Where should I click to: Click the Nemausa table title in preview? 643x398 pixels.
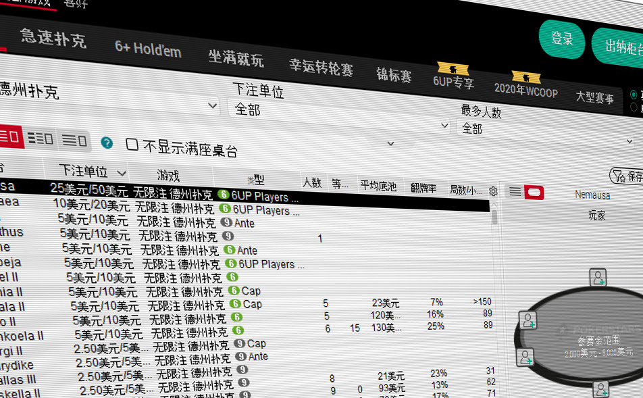(x=592, y=195)
